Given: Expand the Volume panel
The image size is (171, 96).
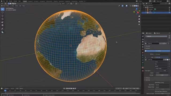Looking at the screenshot, I should tap(148, 78).
